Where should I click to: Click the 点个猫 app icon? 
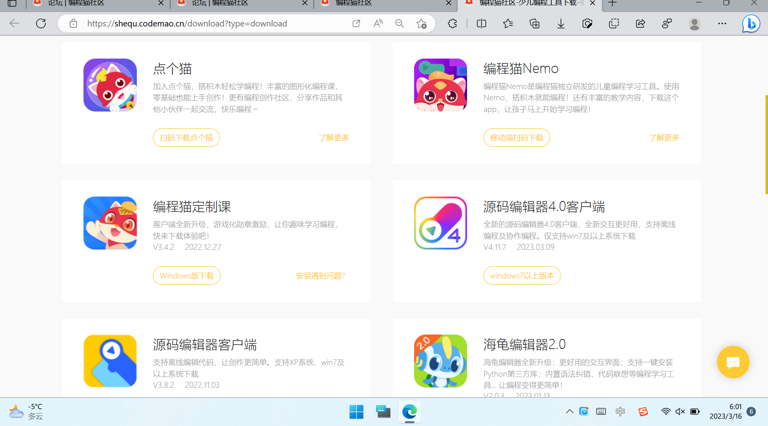click(x=110, y=85)
